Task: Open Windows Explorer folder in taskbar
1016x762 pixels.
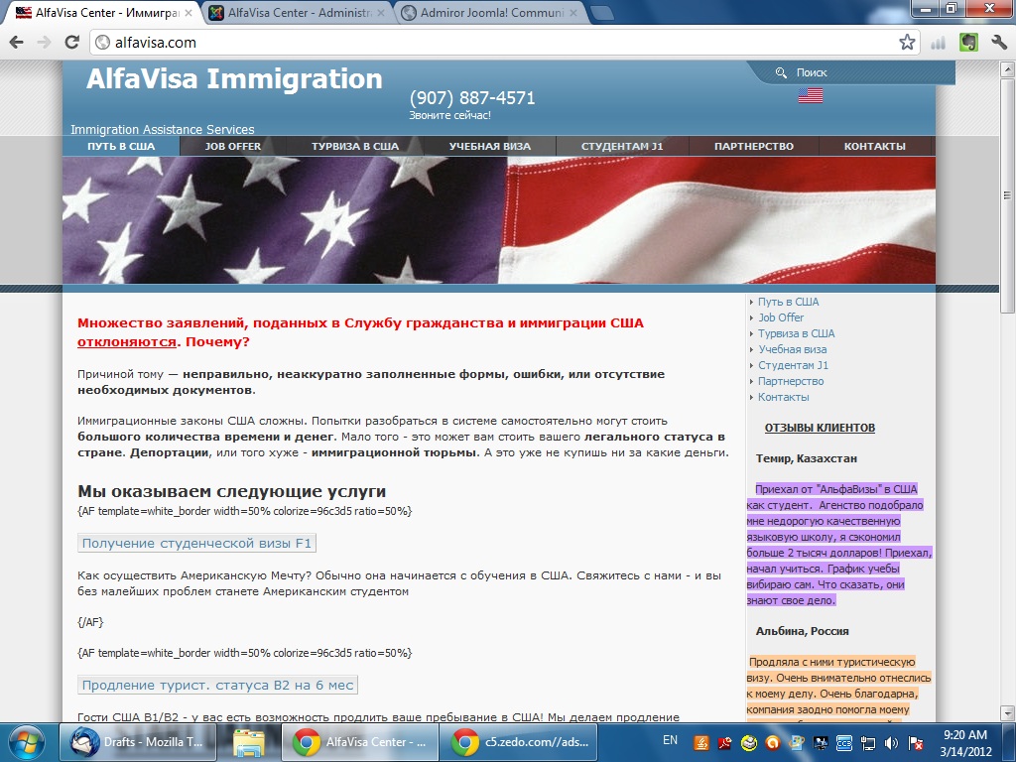Action: (x=249, y=742)
